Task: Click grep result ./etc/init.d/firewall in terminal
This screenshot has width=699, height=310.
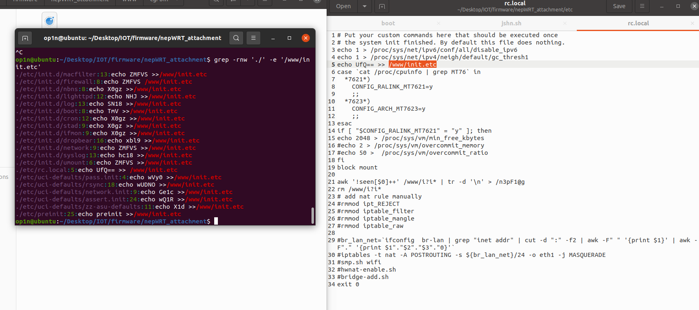Action: 104,82
